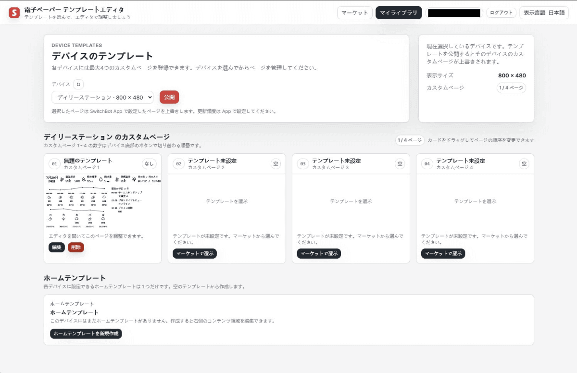The width and height of the screenshot is (577, 373).
Task: Click 無題のテンプレート card title
Action: (x=88, y=161)
